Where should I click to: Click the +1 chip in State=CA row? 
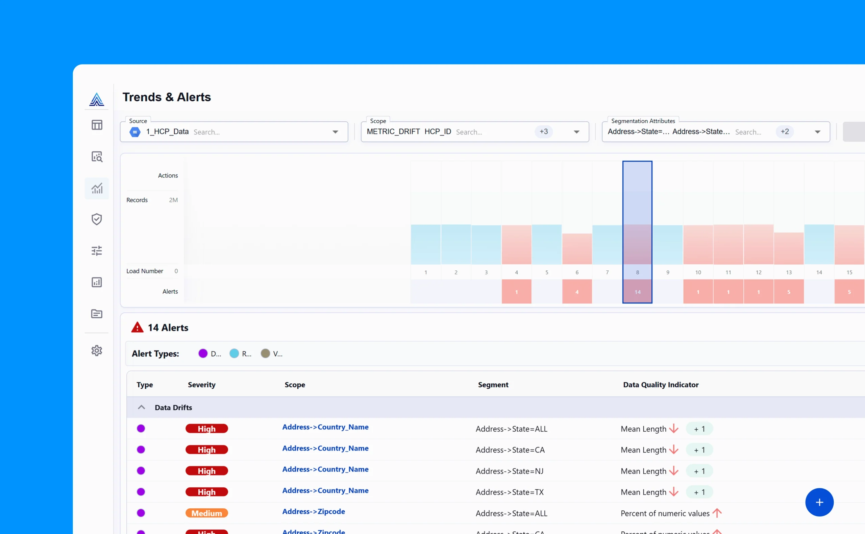click(x=699, y=450)
